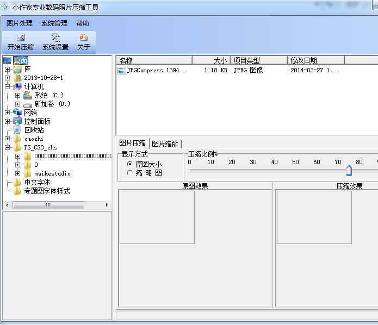The height and width of the screenshot is (325, 378).
Task: Select the 回收站 recycle bin icon
Action: (18, 130)
